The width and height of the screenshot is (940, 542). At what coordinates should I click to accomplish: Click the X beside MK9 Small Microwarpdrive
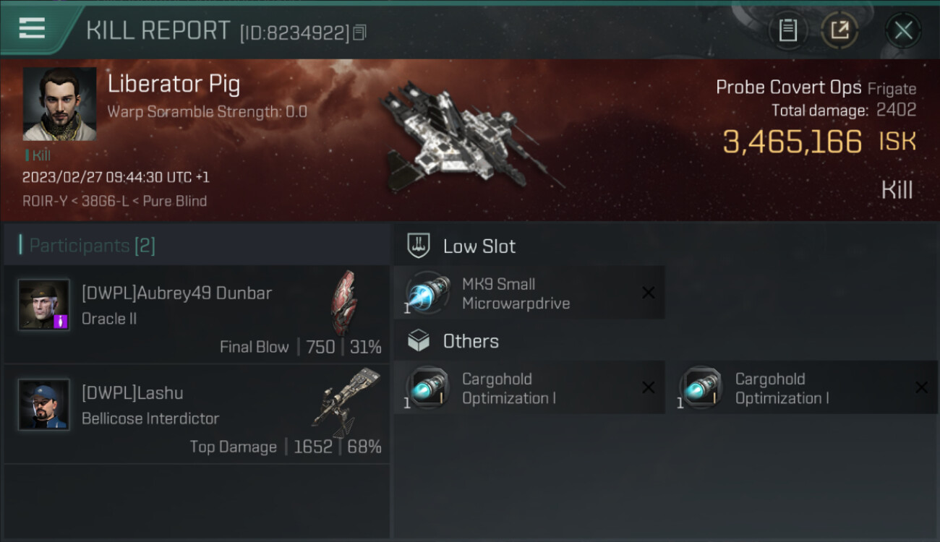[649, 293]
